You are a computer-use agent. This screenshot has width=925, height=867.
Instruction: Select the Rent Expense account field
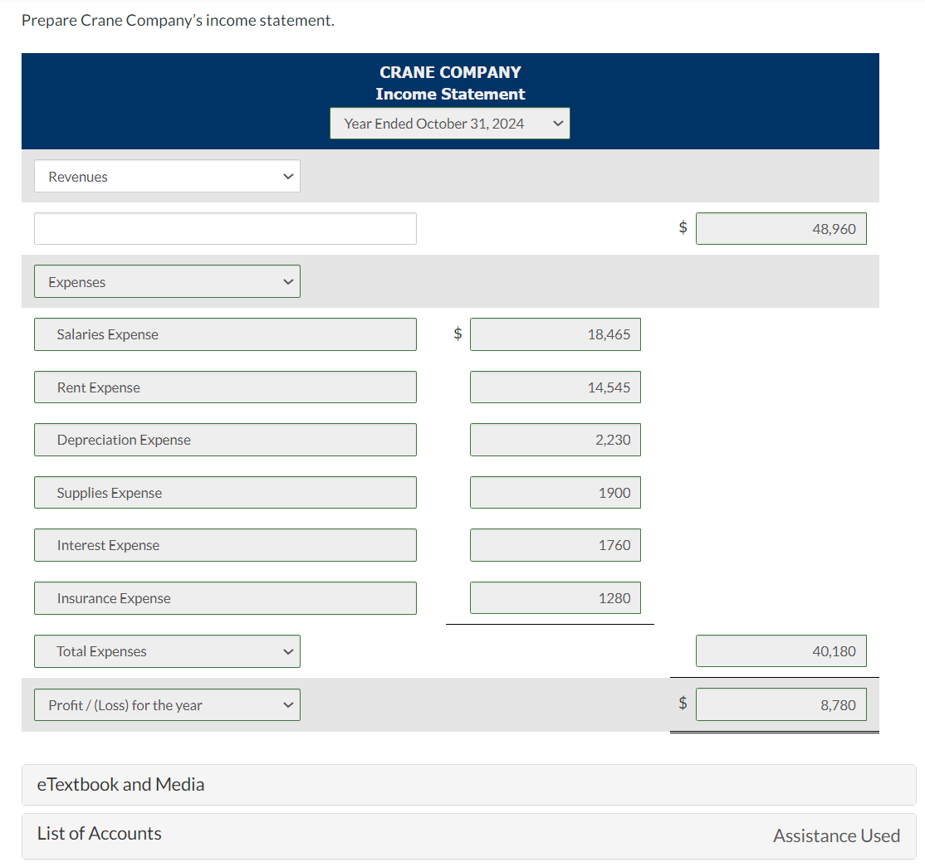pyautogui.click(x=225, y=387)
